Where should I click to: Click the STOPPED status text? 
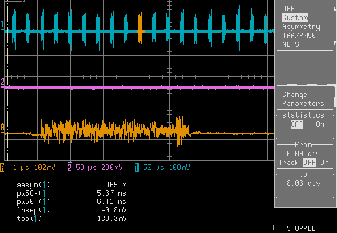coord(301,228)
